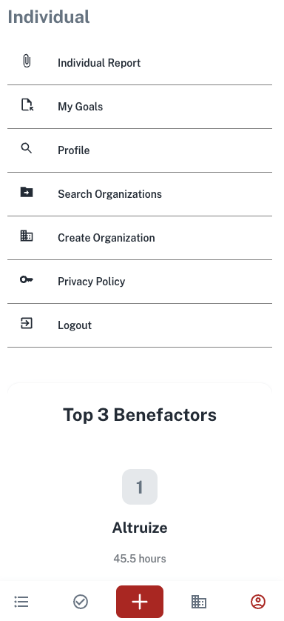This screenshot has width=284, height=621.
Task: Click the key icon next to Privacy Policy
Action: click(27, 279)
